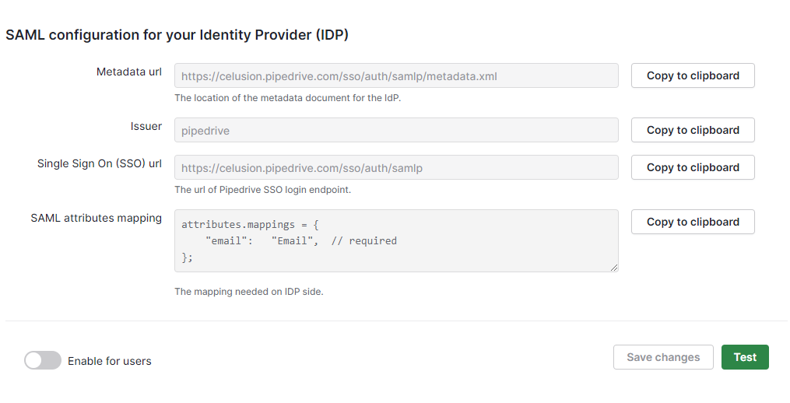Focus the Metadata url field

point(396,75)
